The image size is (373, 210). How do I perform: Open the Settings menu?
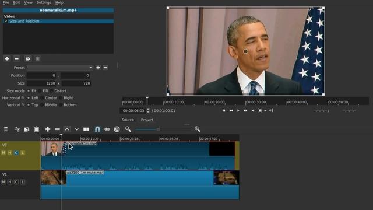tap(44, 2)
